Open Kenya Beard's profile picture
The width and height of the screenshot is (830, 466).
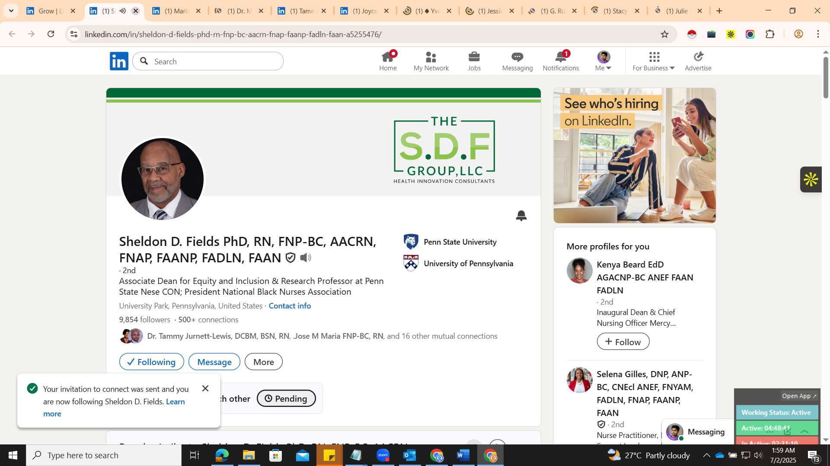coord(579,271)
